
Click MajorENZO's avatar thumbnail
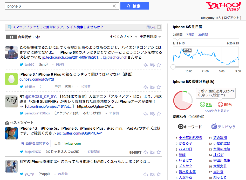pos(11,133)
